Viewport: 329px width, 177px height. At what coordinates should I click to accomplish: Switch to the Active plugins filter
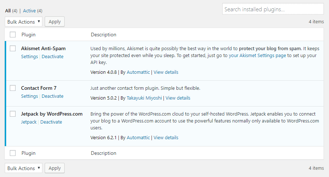coord(29,11)
